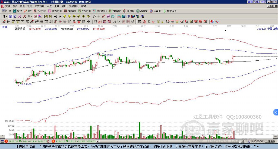
Task: Step chart left with black left arrow
Action: pyautogui.click(x=55, y=17)
